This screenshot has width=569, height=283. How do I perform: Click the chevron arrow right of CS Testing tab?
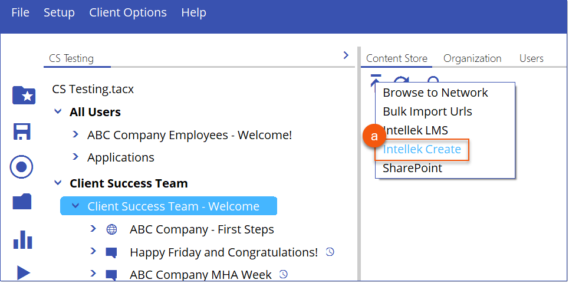pos(346,55)
